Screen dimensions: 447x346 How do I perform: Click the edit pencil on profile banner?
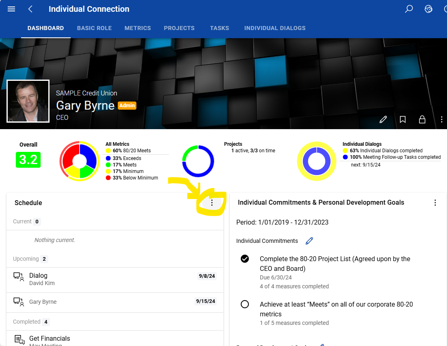tap(383, 119)
